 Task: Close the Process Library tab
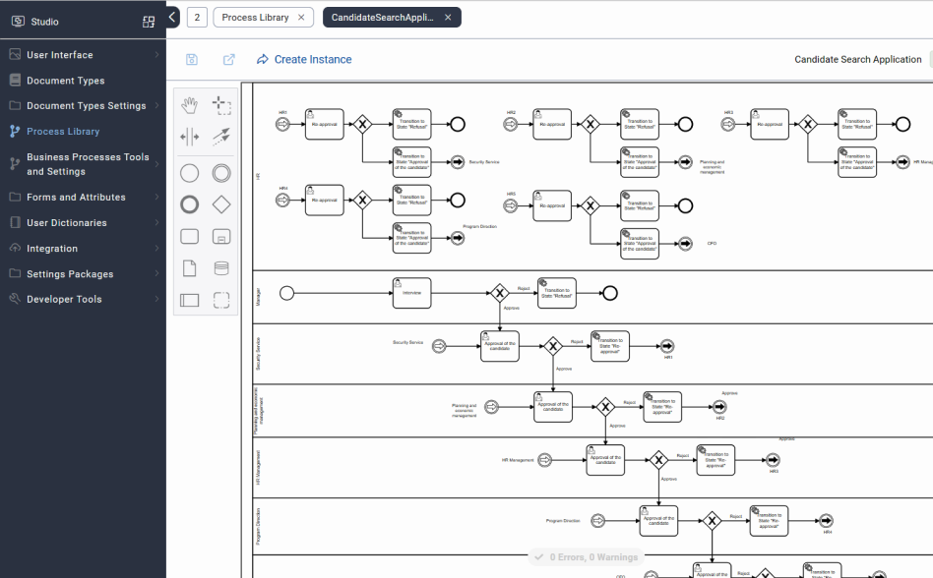coord(301,18)
